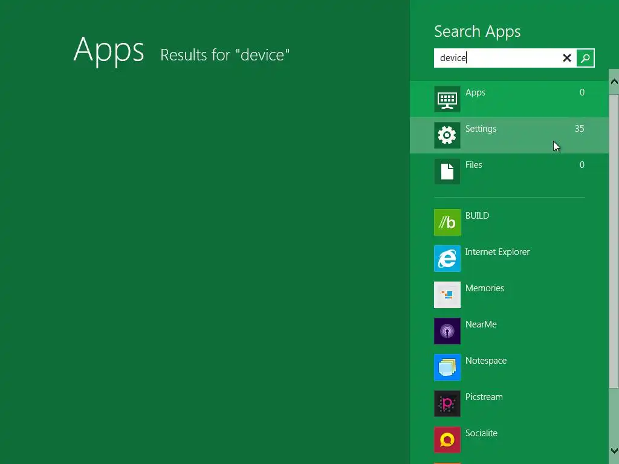
Task: Click the Results for "device" text
Action: pos(225,55)
